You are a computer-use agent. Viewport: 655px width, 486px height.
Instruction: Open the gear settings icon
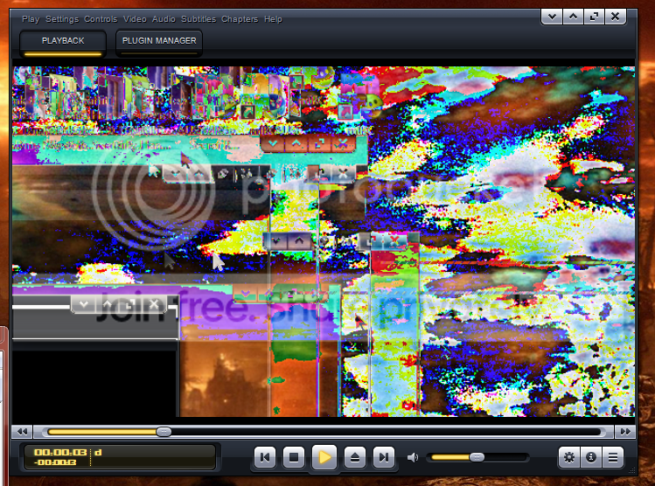pyautogui.click(x=569, y=457)
